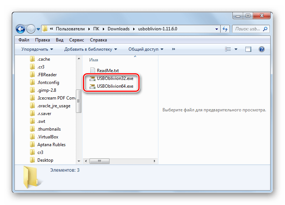Select the .VirtualBox folder
285x205 pixels.
[x=48, y=137]
